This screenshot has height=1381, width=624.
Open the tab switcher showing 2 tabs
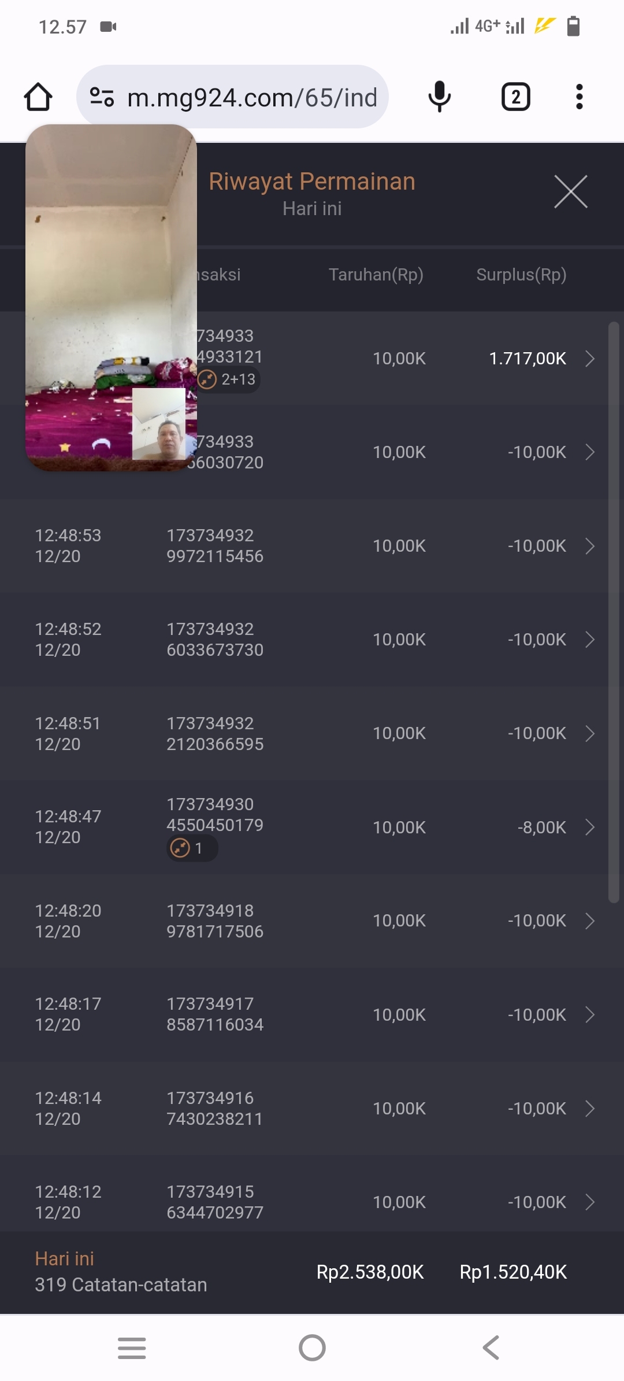(515, 97)
